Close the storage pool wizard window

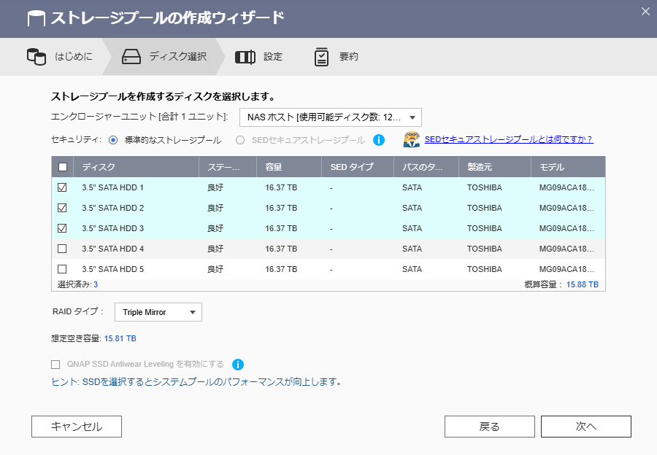point(645,12)
